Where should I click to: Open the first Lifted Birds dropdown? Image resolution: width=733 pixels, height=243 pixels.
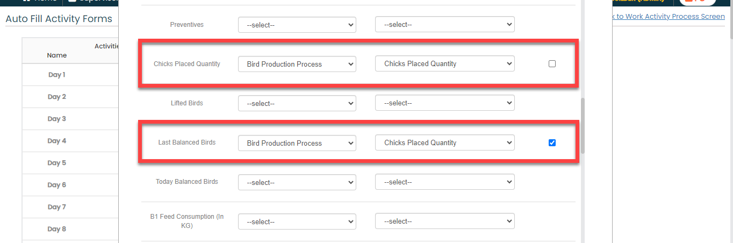click(297, 103)
